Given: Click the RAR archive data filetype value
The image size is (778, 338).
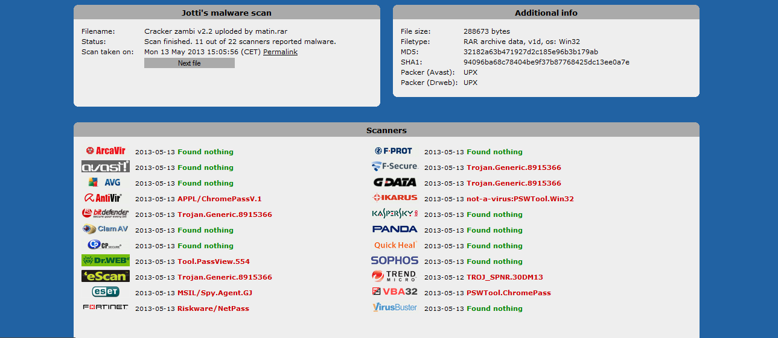Looking at the screenshot, I should click(521, 42).
